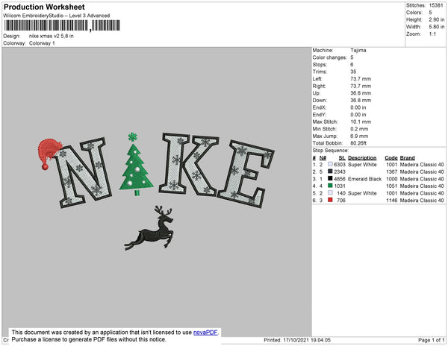Click "Madeira Classic 40" in the 1031 row
The width and height of the screenshot is (448, 346).
[x=422, y=186]
